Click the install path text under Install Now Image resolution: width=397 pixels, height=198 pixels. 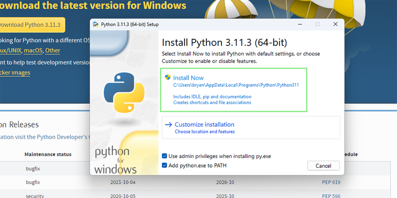click(x=236, y=85)
